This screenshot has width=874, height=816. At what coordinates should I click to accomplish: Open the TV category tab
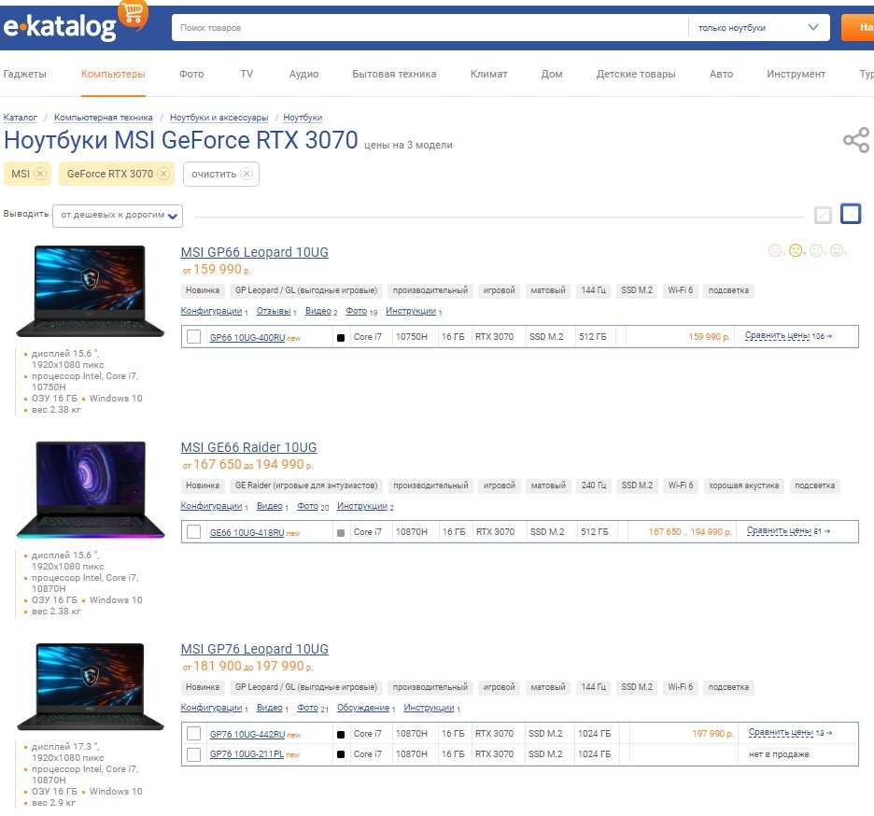pos(247,74)
